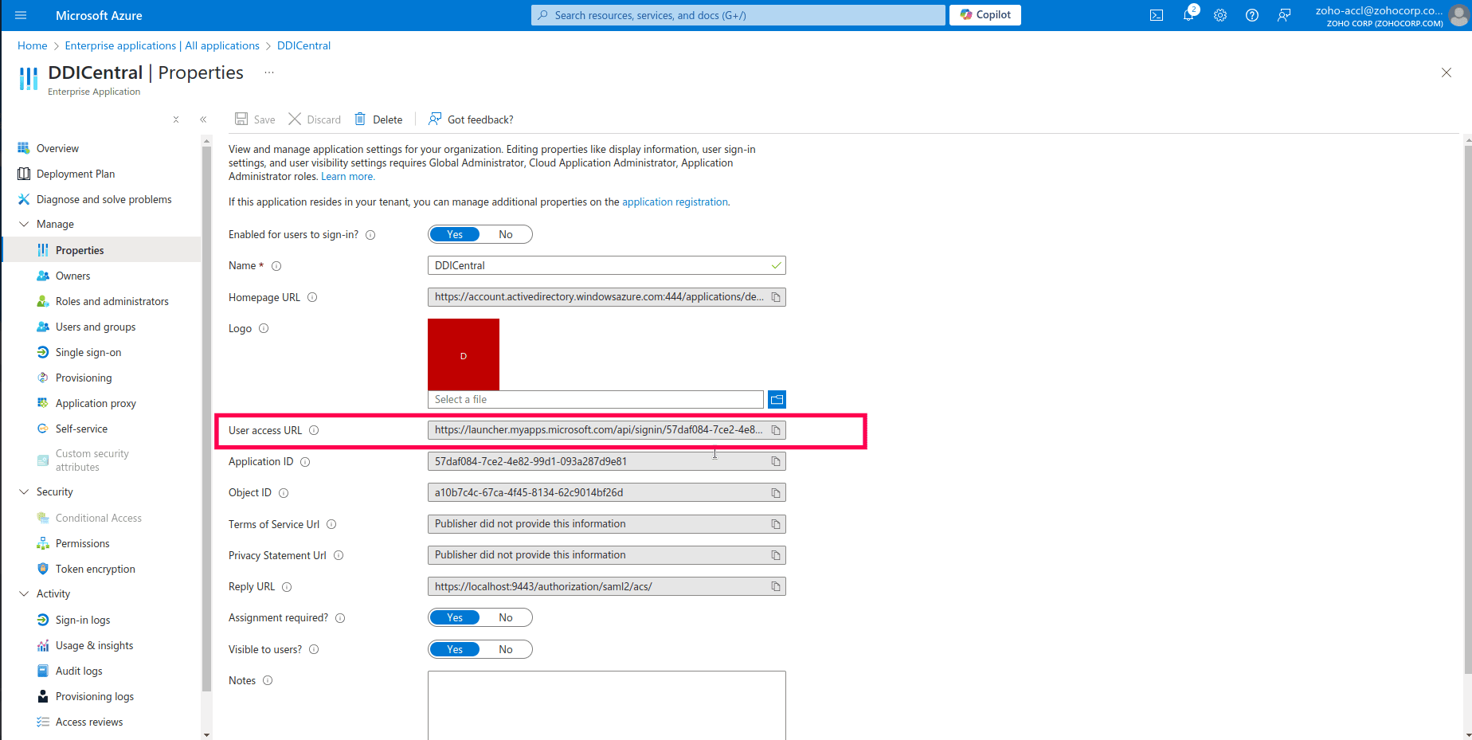Collapse the Activity section
This screenshot has height=740, width=1472.
pos(24,593)
